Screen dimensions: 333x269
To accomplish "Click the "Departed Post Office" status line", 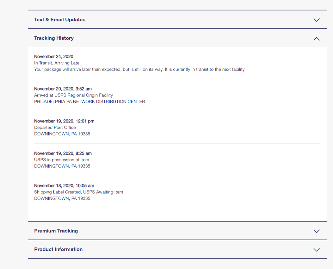I will click(55, 128).
